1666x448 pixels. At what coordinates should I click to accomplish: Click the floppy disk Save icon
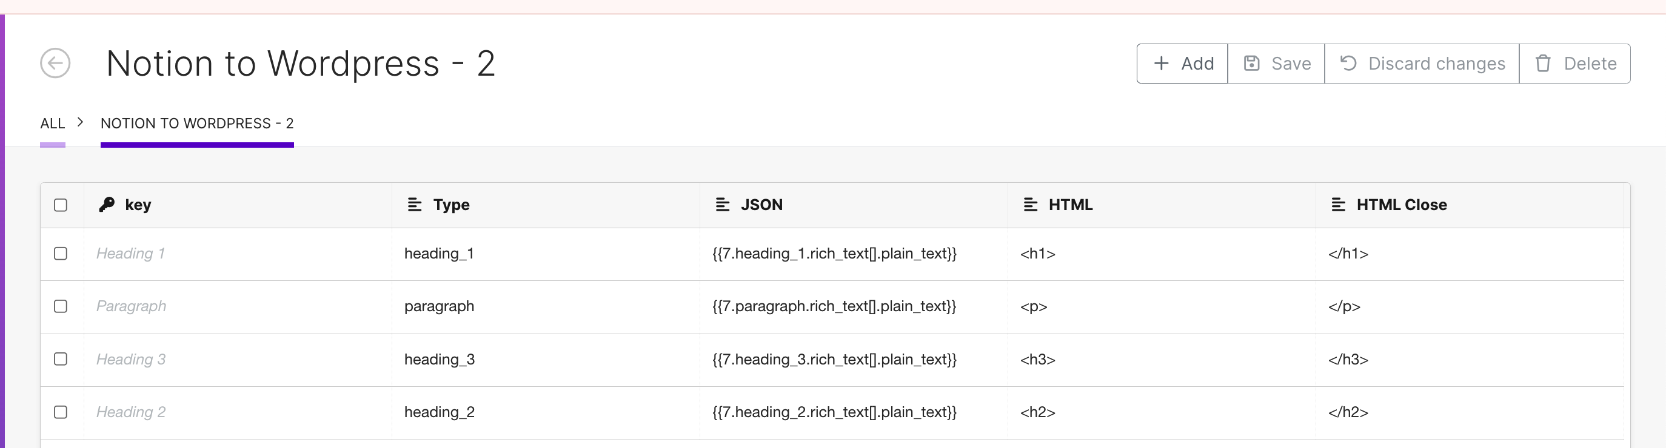pos(1251,63)
